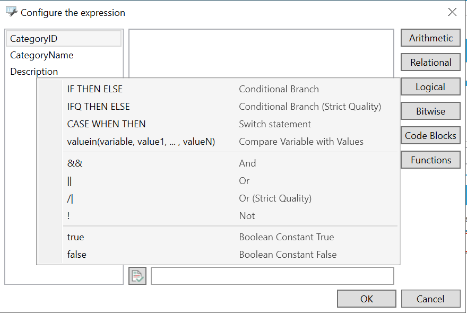Open the Relational operators menu
Screen dimensions: 467x314
(430, 63)
